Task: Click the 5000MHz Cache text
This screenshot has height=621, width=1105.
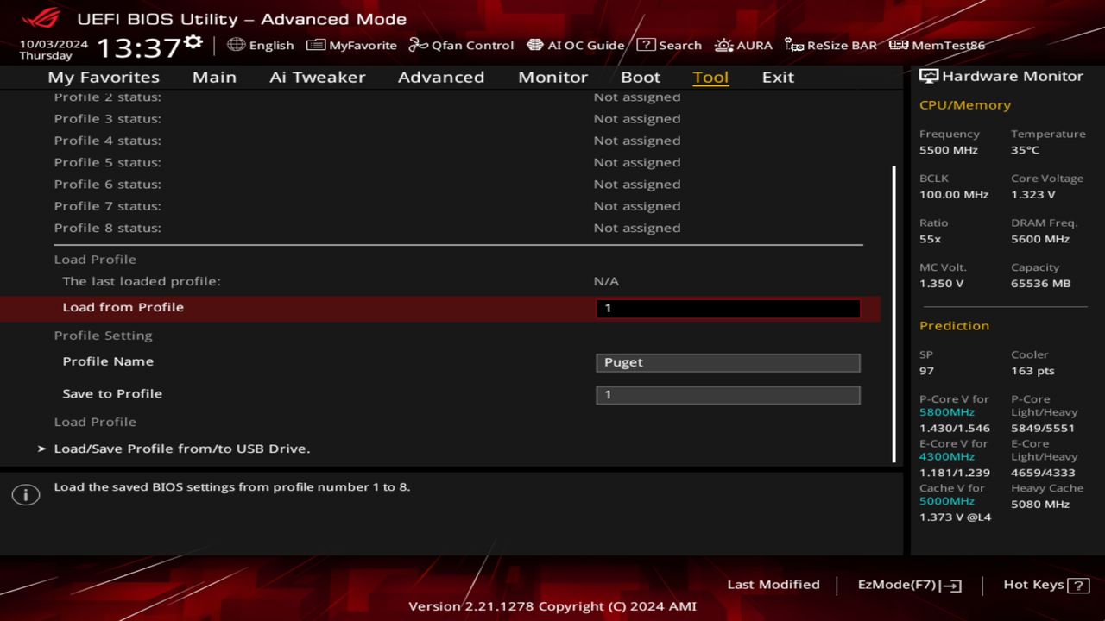Action: click(947, 501)
